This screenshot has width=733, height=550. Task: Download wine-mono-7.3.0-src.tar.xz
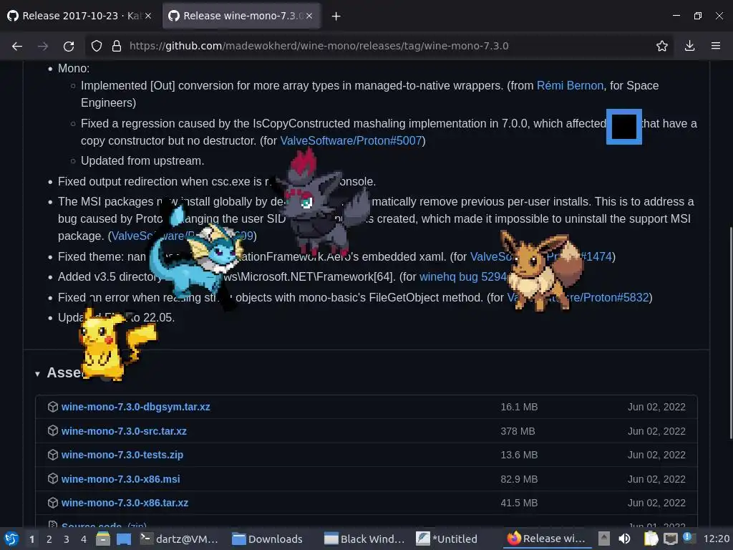click(x=124, y=431)
